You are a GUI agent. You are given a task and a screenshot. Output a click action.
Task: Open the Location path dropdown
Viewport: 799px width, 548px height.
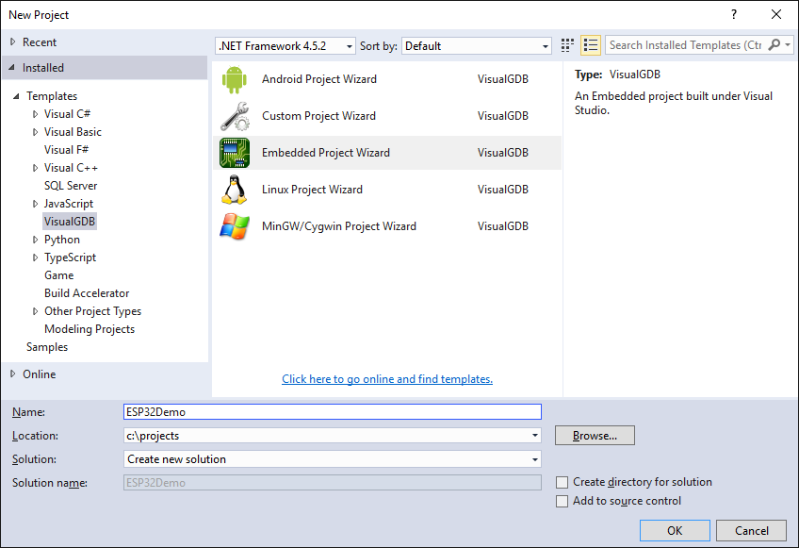(535, 436)
